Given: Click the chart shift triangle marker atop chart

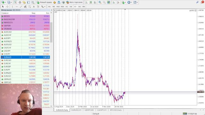Looking at the screenshot, I should coord(125,10).
